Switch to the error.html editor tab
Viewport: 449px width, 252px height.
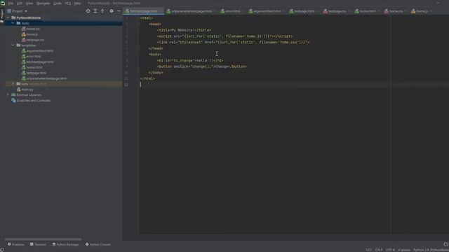point(232,11)
